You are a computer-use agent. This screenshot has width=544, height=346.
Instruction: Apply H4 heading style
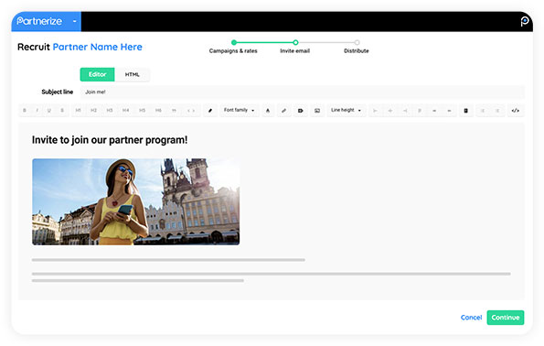pyautogui.click(x=125, y=111)
